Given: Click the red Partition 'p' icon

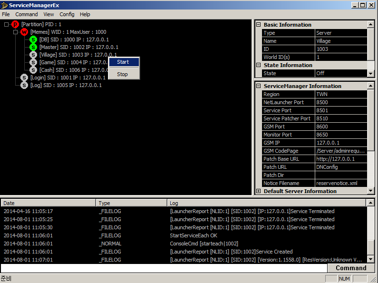Looking at the screenshot, I should [15, 24].
